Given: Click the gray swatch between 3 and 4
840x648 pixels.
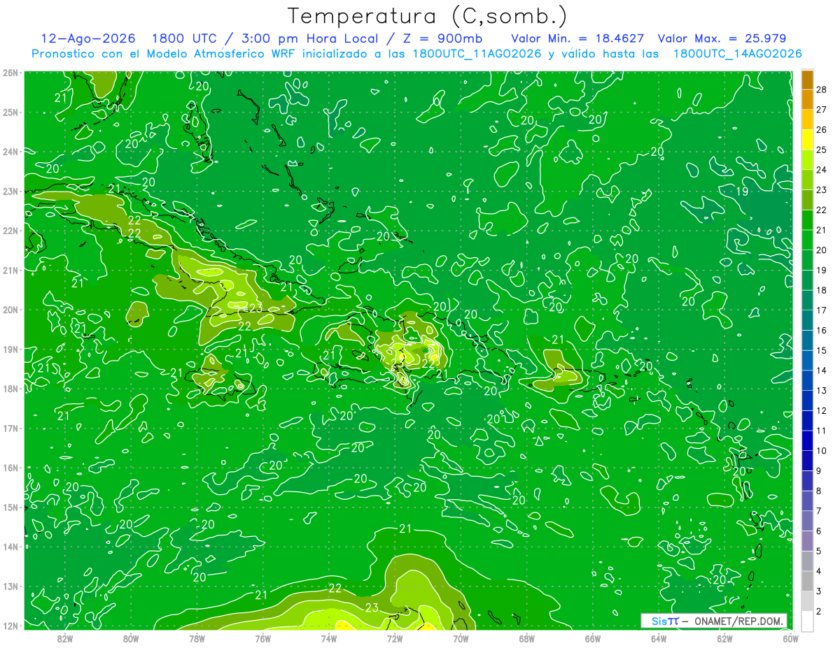Looking at the screenshot, I should click(x=807, y=582).
